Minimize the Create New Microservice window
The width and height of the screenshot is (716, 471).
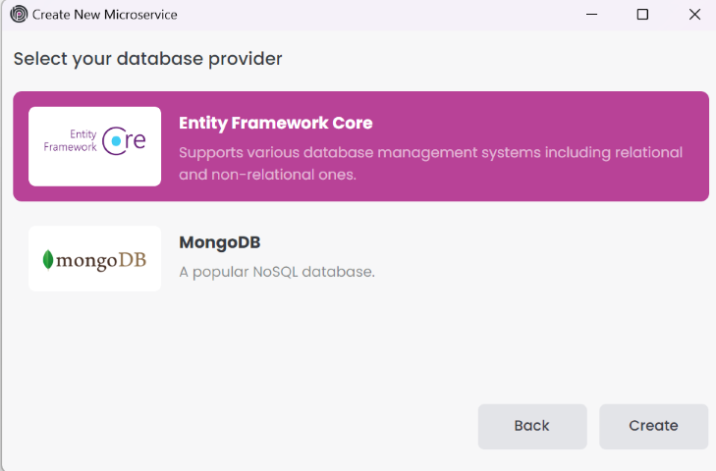[x=592, y=15]
